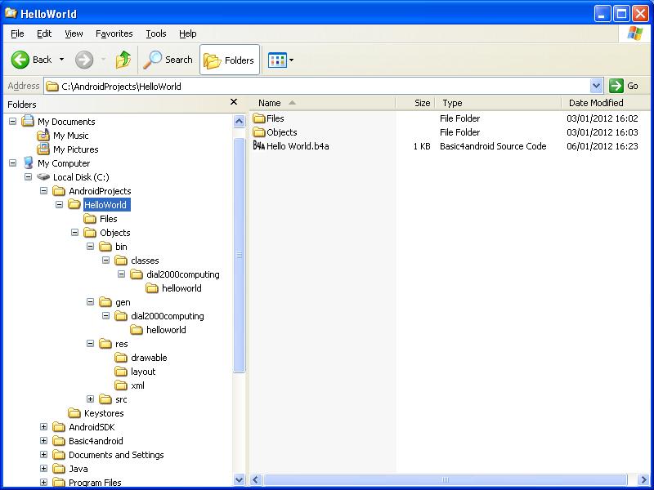Click the Keystores folder icon

pos(74,413)
